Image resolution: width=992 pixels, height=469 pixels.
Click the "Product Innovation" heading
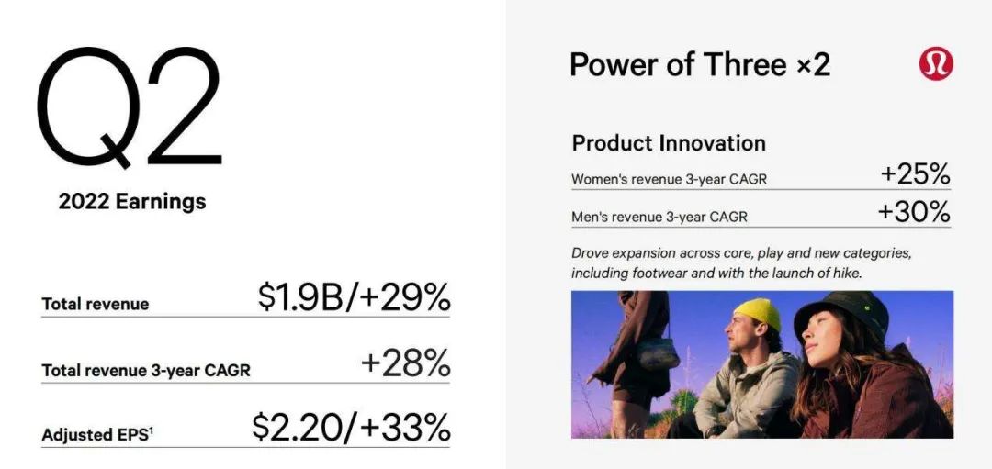(669, 143)
